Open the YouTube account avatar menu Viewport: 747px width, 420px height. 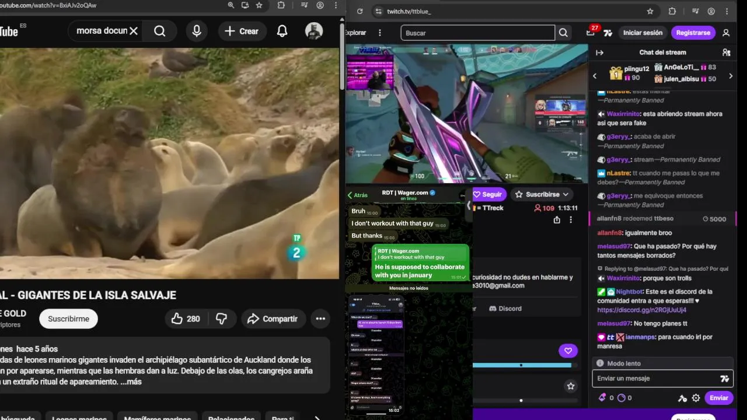click(x=314, y=31)
